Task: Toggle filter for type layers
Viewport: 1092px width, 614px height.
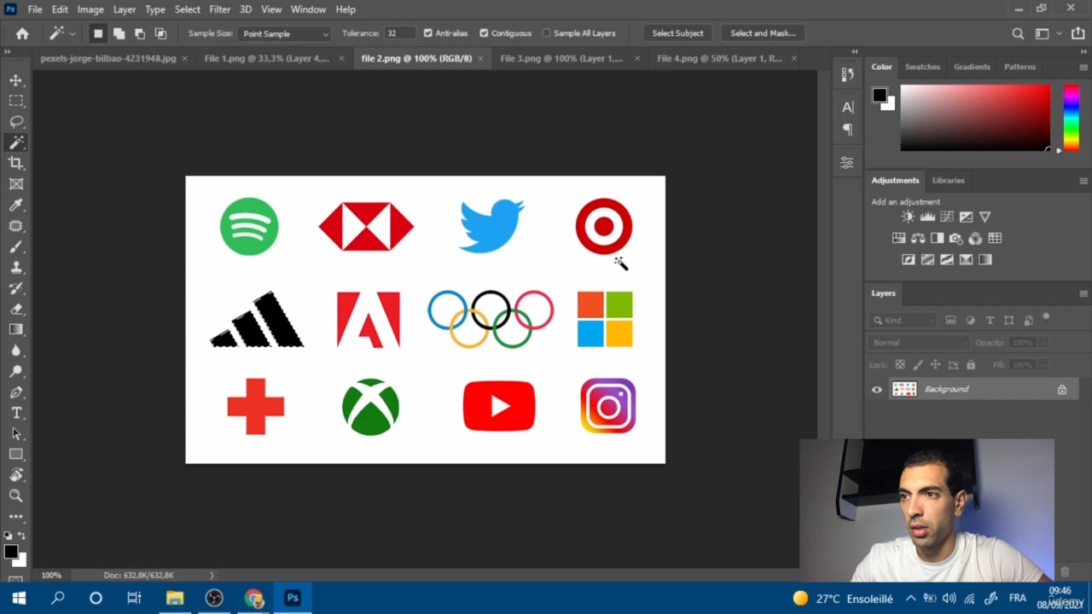Action: 990,321
